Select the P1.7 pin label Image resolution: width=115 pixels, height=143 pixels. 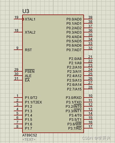pyautogui.click(x=28, y=129)
